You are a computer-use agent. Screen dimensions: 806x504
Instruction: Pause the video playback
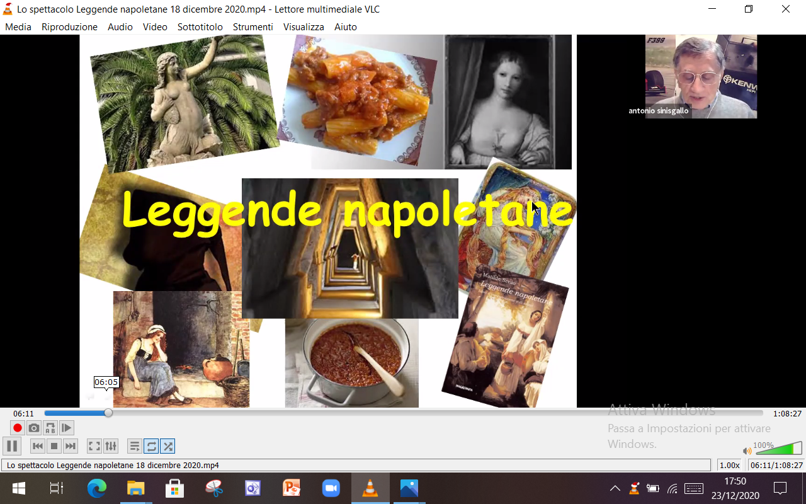tap(12, 446)
